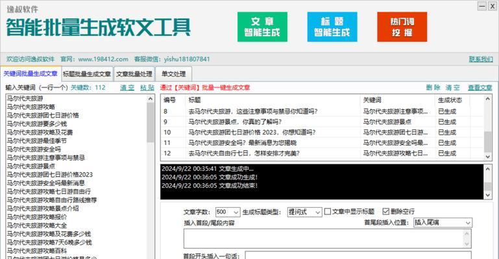Select keyword 马尔代夫旅游攻略及花费多少钱
499x259 pixels.
point(49,234)
